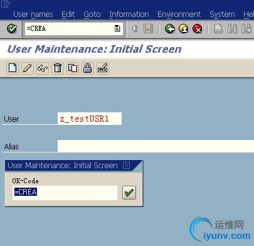254x246 pixels.
Task: Click the yellow Exit icon
Action: (x=184, y=29)
